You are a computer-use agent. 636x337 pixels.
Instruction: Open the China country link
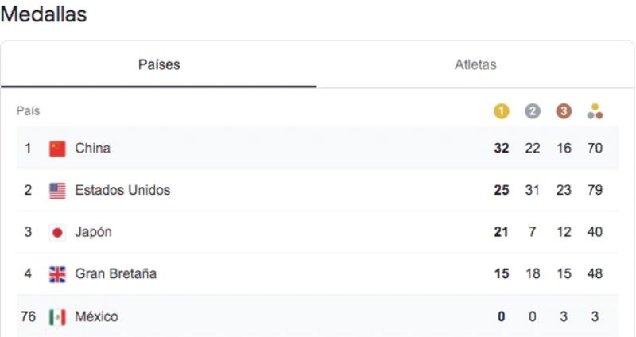point(93,148)
